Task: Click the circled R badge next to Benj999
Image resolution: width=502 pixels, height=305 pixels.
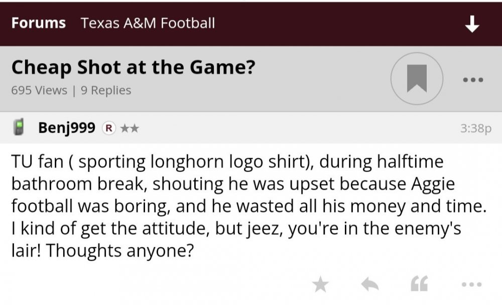Action: point(107,128)
